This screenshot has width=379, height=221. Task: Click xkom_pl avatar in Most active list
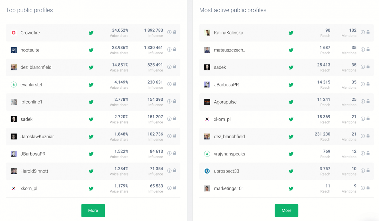point(207,119)
